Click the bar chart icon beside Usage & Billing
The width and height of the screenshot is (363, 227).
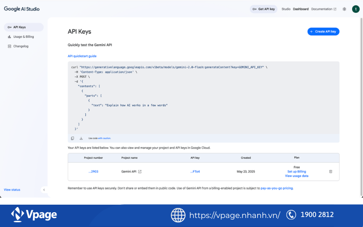pos(9,37)
